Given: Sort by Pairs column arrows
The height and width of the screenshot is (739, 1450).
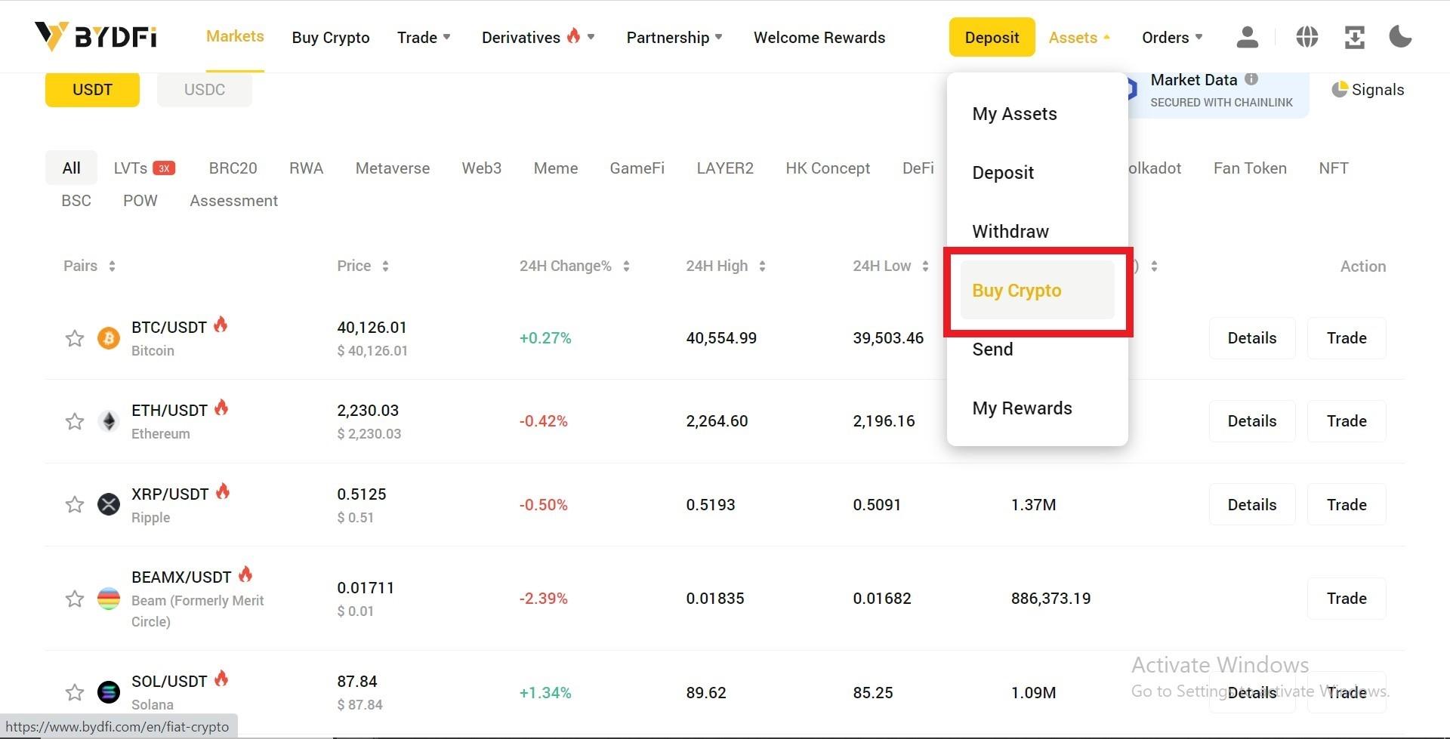Looking at the screenshot, I should pyautogui.click(x=112, y=266).
